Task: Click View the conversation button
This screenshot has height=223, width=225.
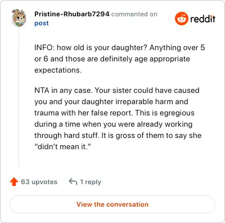Action: click(112, 204)
